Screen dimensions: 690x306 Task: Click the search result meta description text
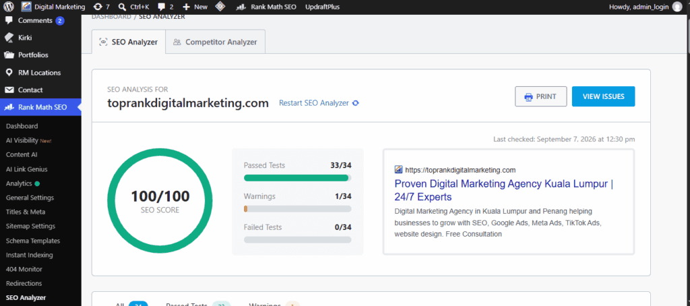coord(498,223)
